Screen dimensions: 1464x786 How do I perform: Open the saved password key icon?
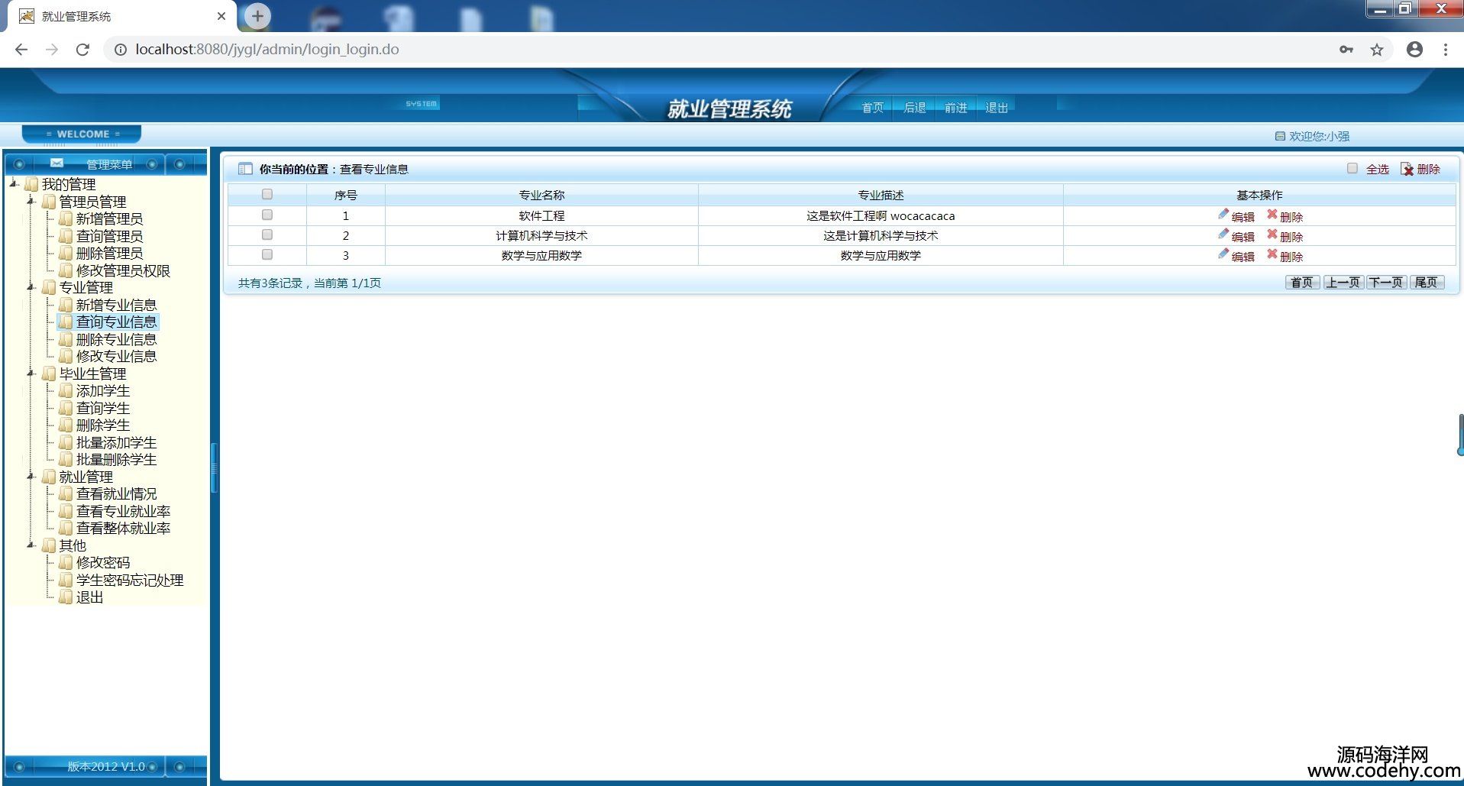[x=1346, y=50]
